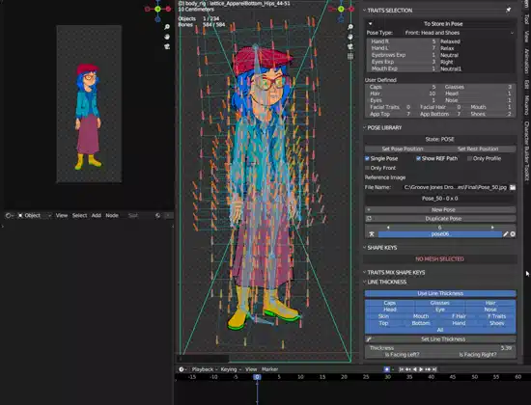This screenshot has height=405, width=531.
Task: Jump to start frame in timeline
Action: tap(402, 369)
